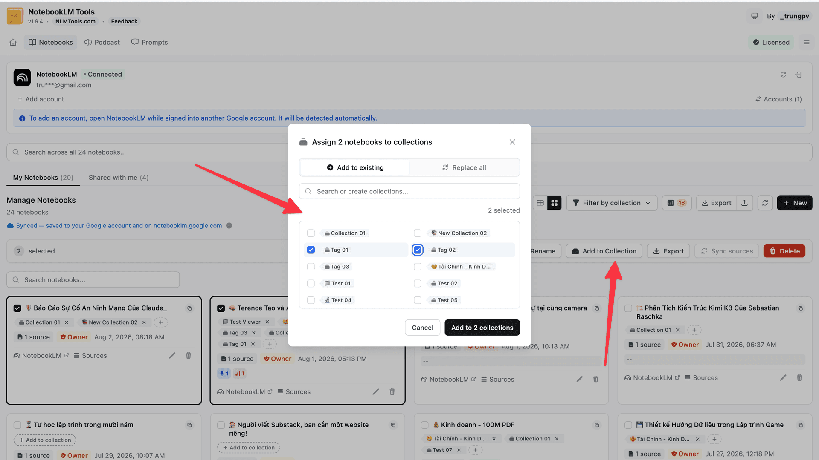Image resolution: width=819 pixels, height=460 pixels.
Task: Copy the Kinh doanh - 100M PDF notebook
Action: pyautogui.click(x=597, y=425)
